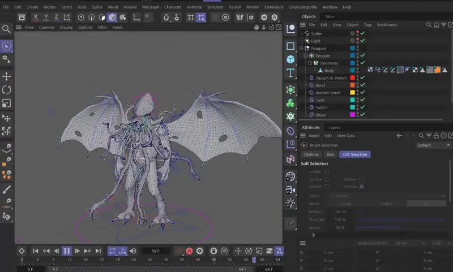Click the magenta Shear color swatch
Screen dimensions: 453x272
[x=352, y=114]
